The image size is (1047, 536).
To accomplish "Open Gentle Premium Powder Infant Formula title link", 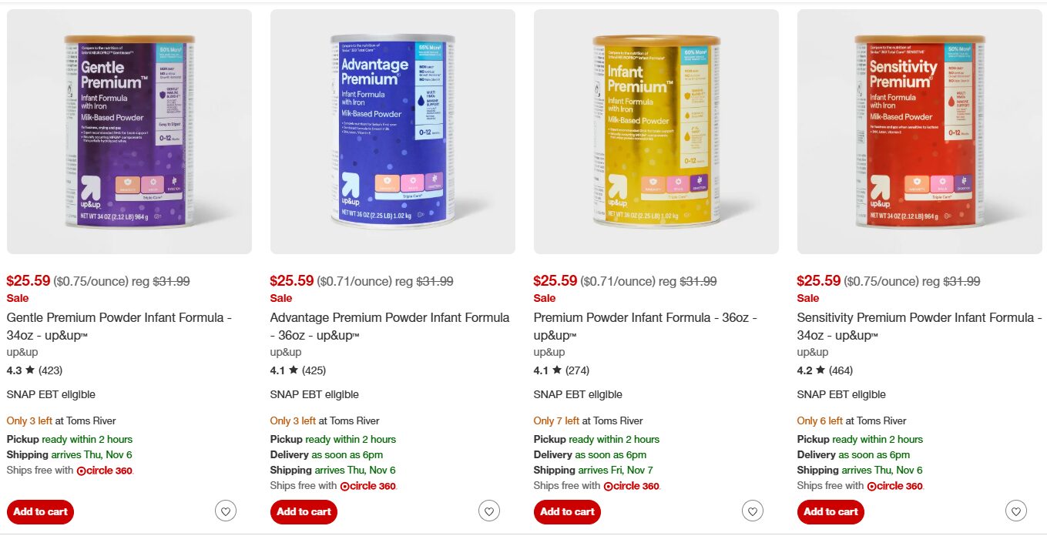I will pos(119,327).
